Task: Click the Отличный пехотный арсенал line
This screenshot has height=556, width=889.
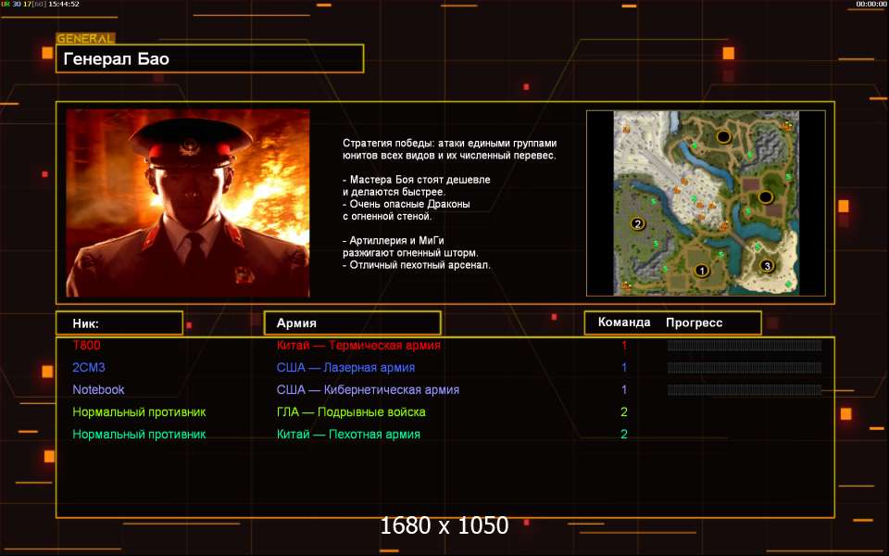Action: click(x=417, y=265)
